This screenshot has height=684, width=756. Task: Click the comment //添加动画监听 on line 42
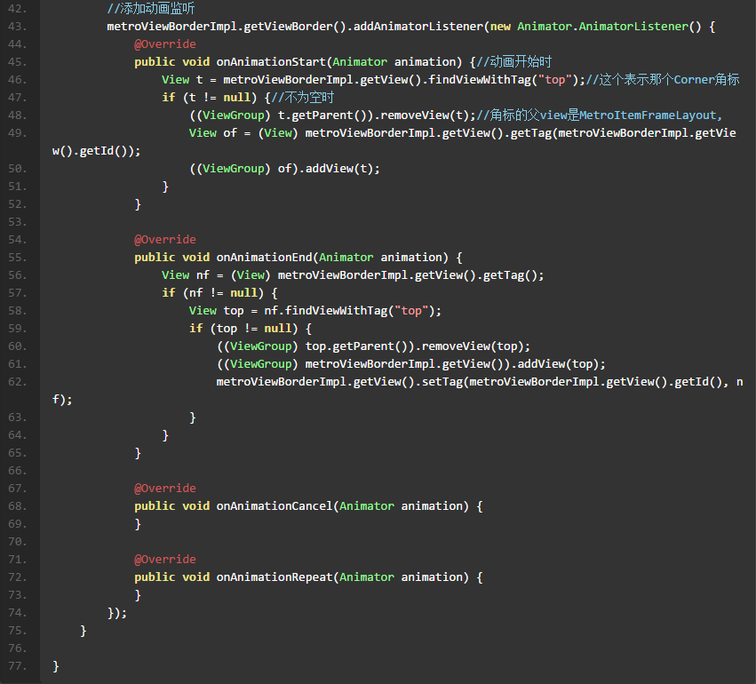tap(151, 9)
